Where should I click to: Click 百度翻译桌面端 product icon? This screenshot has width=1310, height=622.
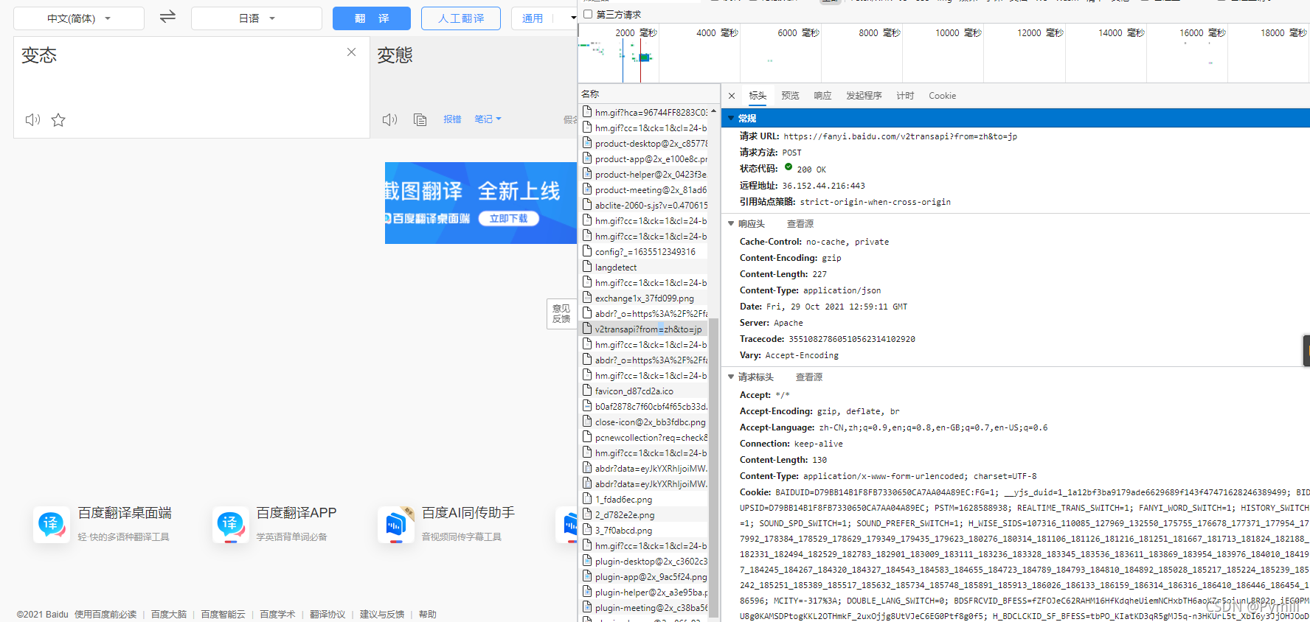(51, 525)
